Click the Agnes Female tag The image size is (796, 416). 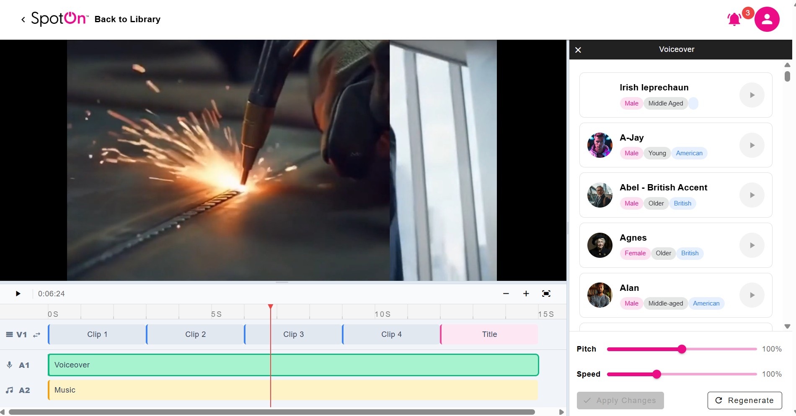[x=635, y=253]
